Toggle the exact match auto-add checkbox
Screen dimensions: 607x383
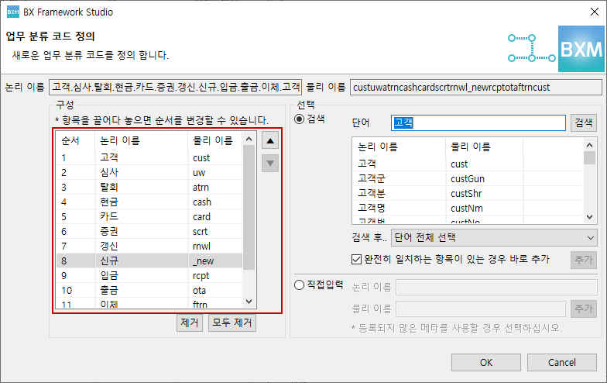(x=356, y=259)
